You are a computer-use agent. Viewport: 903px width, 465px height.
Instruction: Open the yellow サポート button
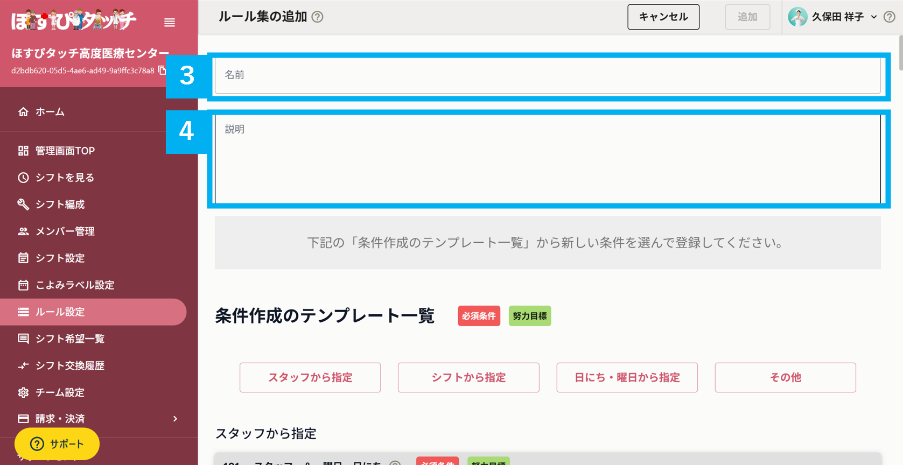click(57, 443)
